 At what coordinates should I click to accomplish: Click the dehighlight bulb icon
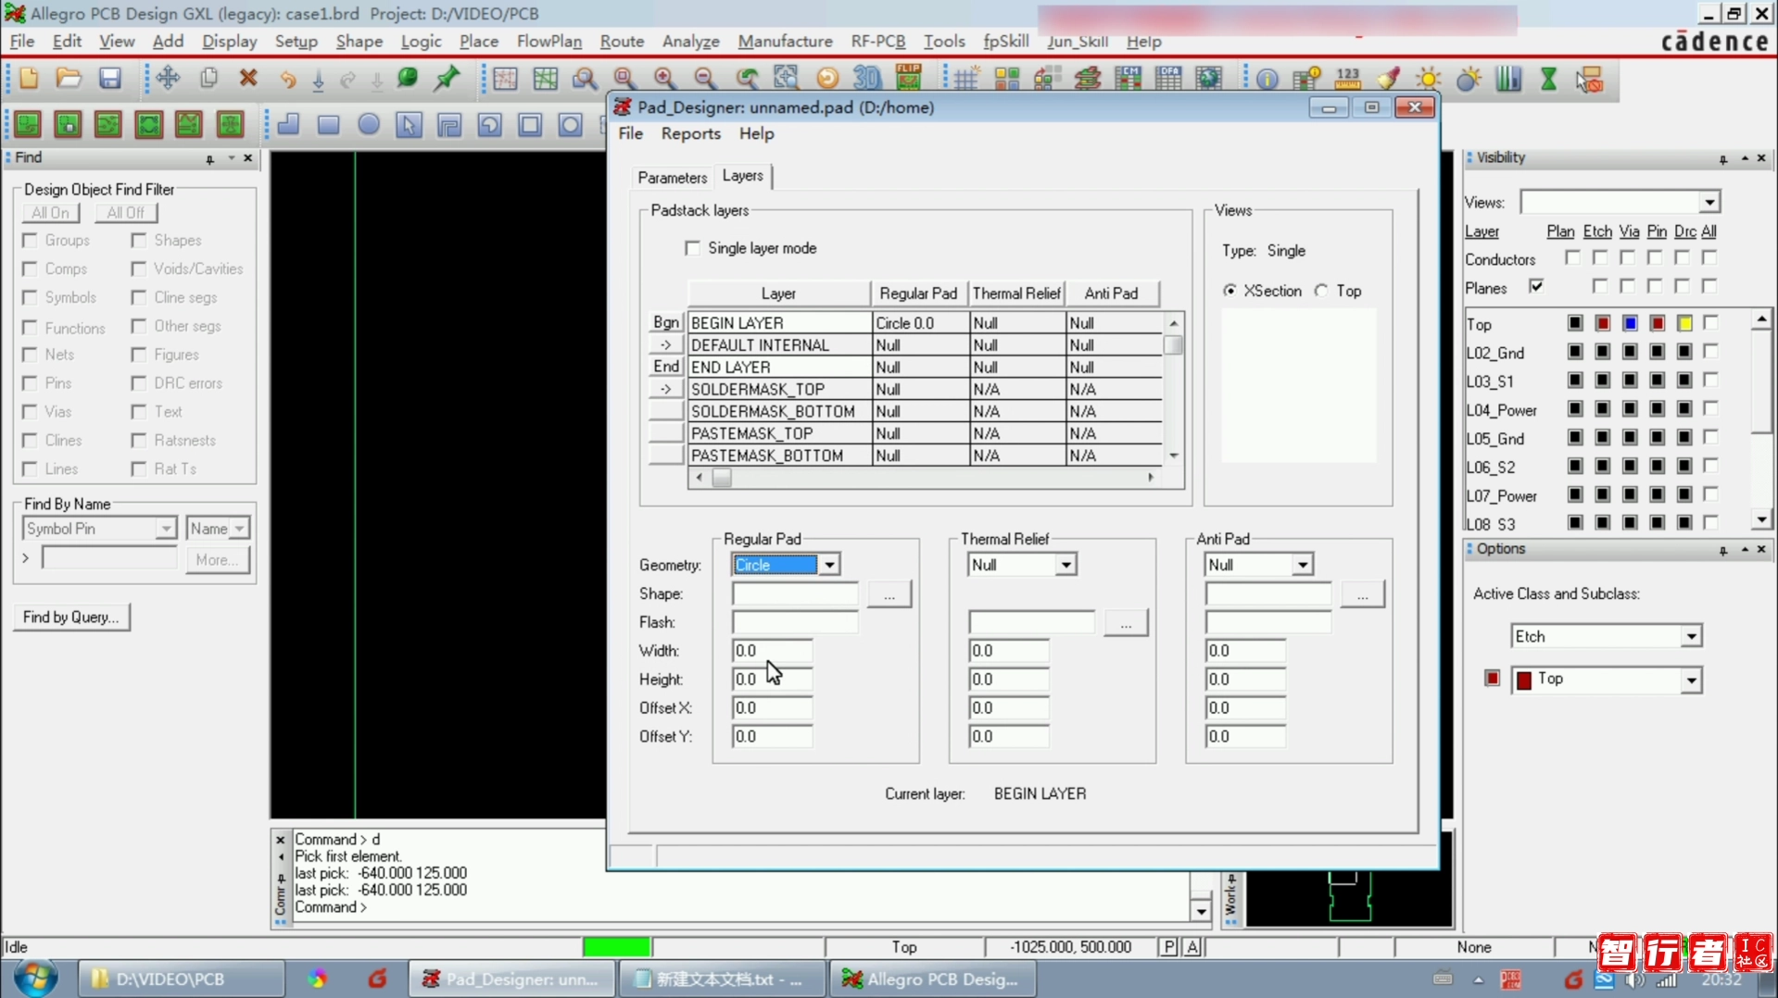click(1469, 79)
